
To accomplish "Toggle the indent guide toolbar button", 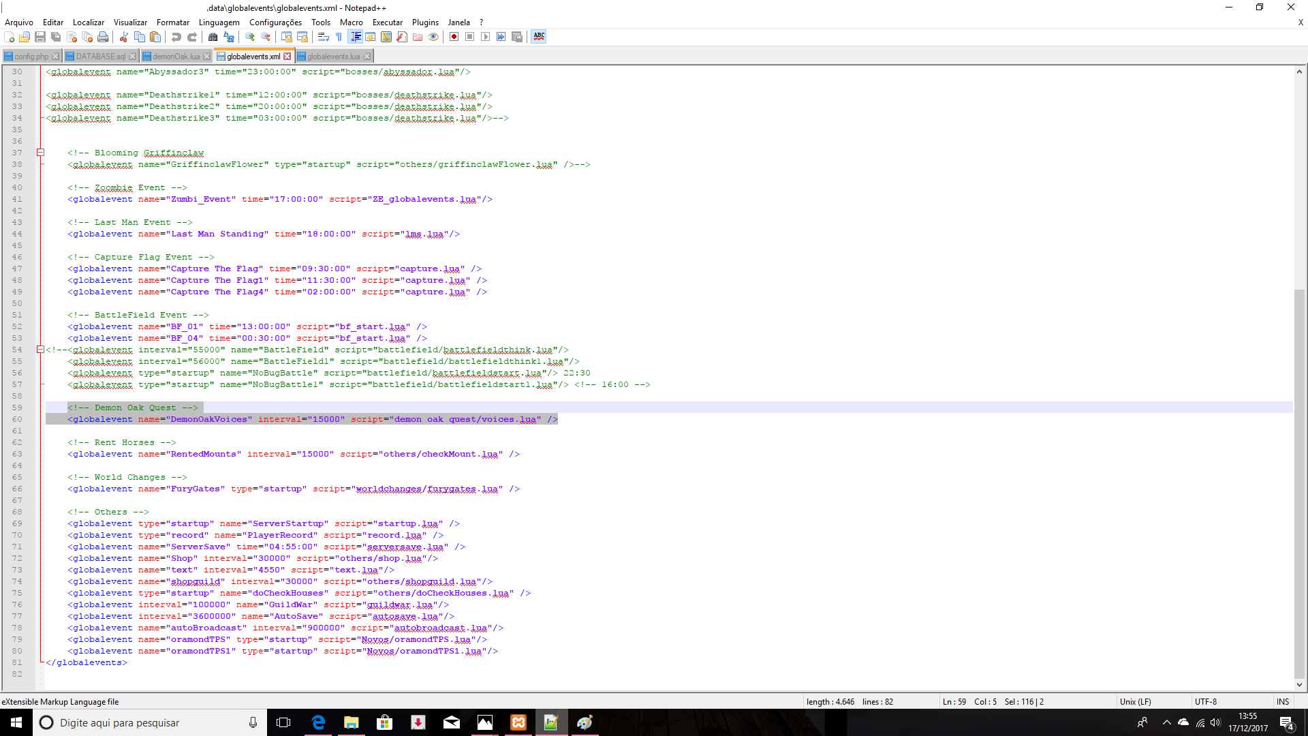I will pyautogui.click(x=356, y=37).
